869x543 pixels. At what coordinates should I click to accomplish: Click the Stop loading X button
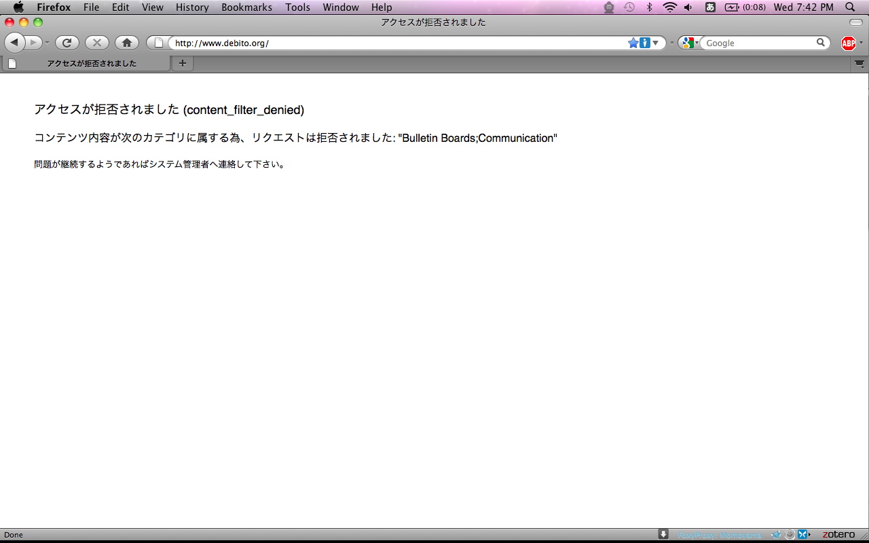click(x=97, y=43)
